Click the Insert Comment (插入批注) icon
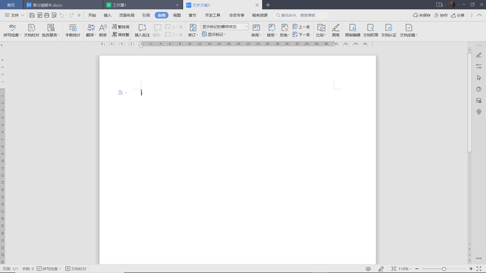This screenshot has height=273, width=486. [x=142, y=30]
